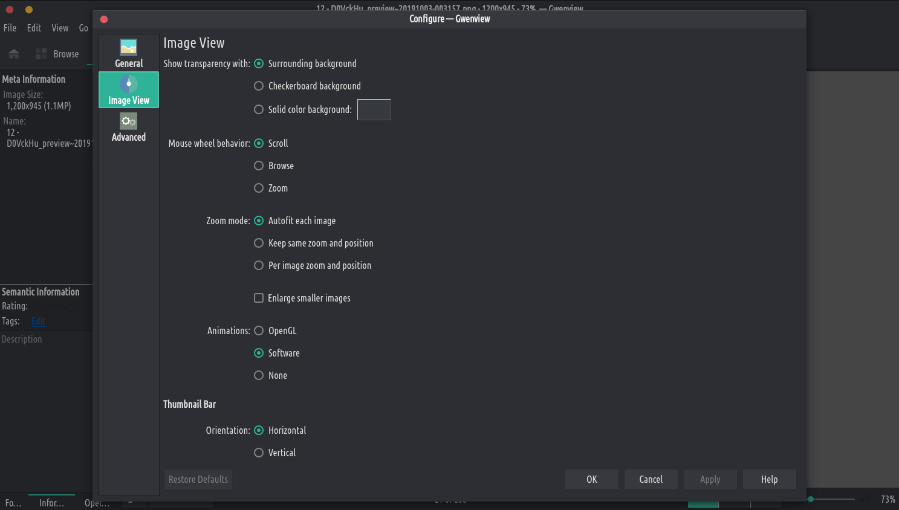Cancel the configuration dialog
Screen dimensions: 899x510
click(x=651, y=479)
